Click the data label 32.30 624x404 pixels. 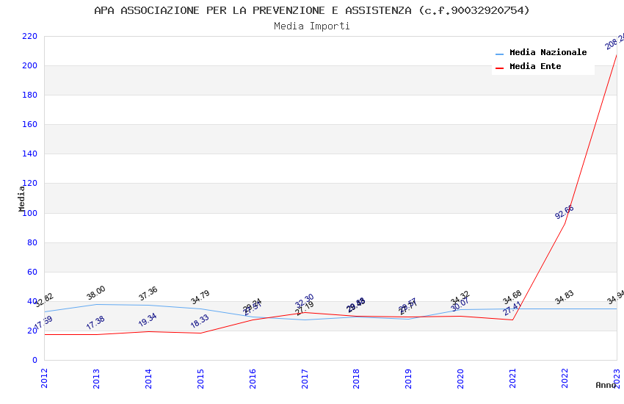tap(305, 300)
